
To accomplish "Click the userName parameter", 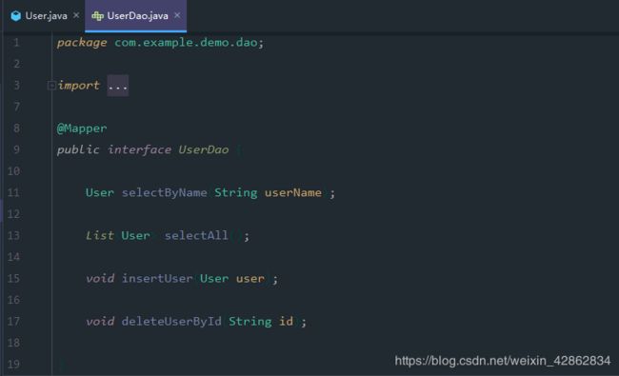I will click(293, 192).
